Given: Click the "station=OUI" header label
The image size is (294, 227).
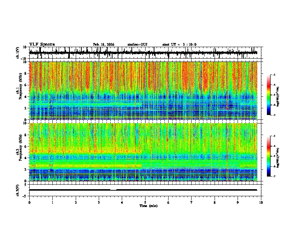Looking at the screenshot, I should 137,45.
